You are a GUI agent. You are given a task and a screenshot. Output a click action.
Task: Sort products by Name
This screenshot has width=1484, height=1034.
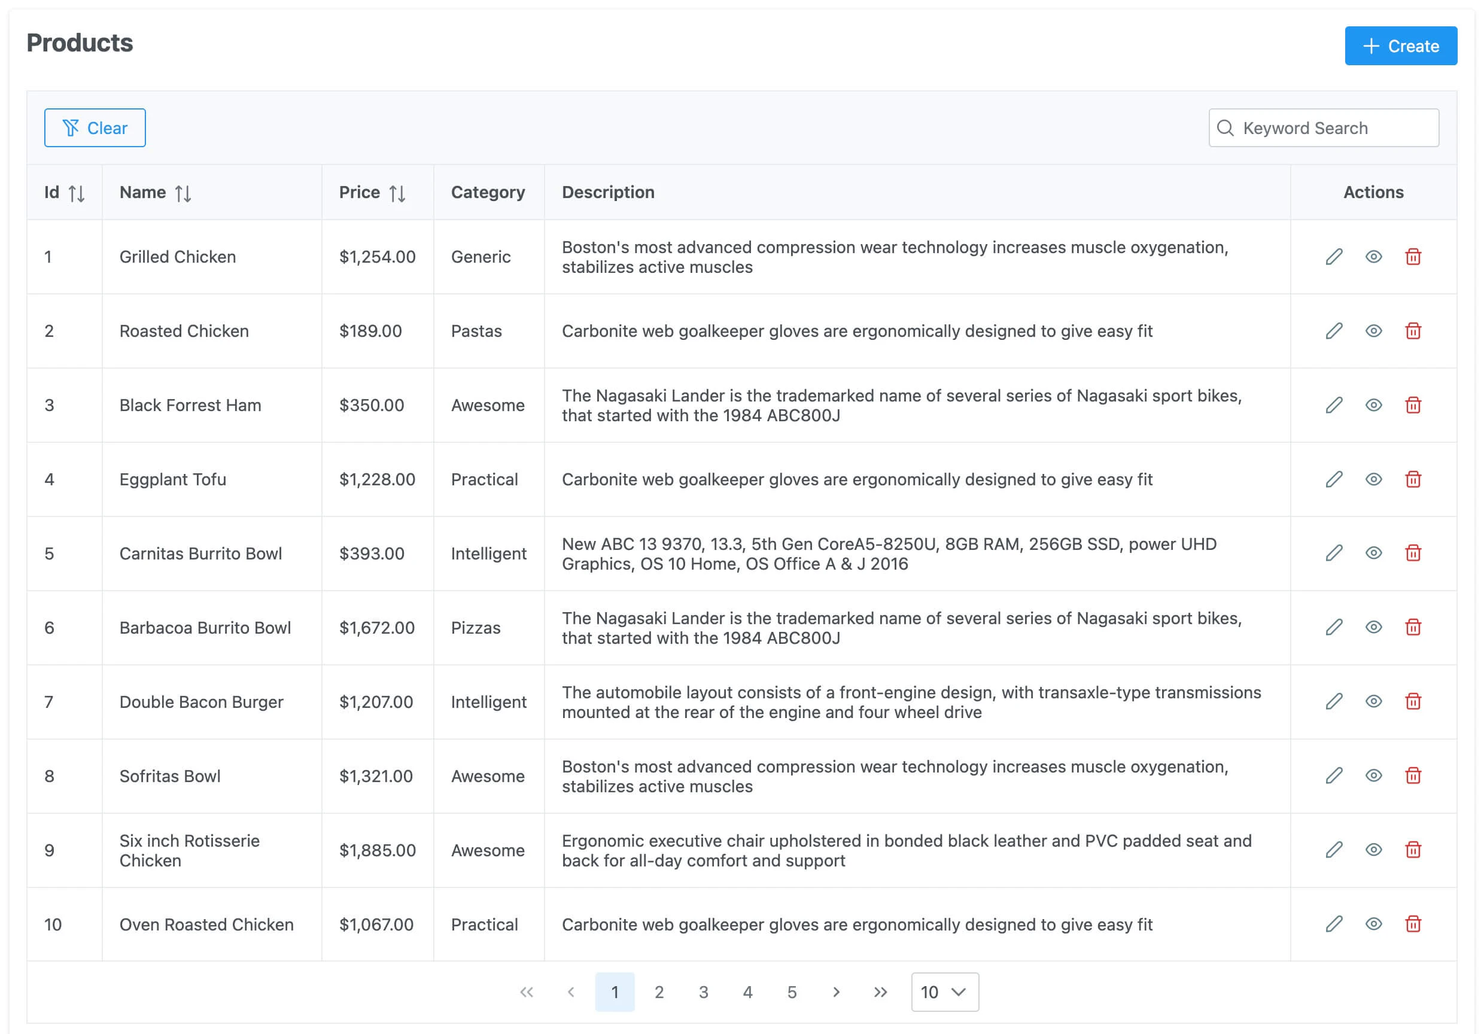pyautogui.click(x=183, y=192)
